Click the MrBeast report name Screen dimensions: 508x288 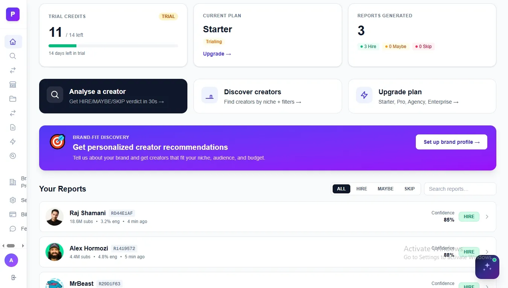pyautogui.click(x=81, y=283)
